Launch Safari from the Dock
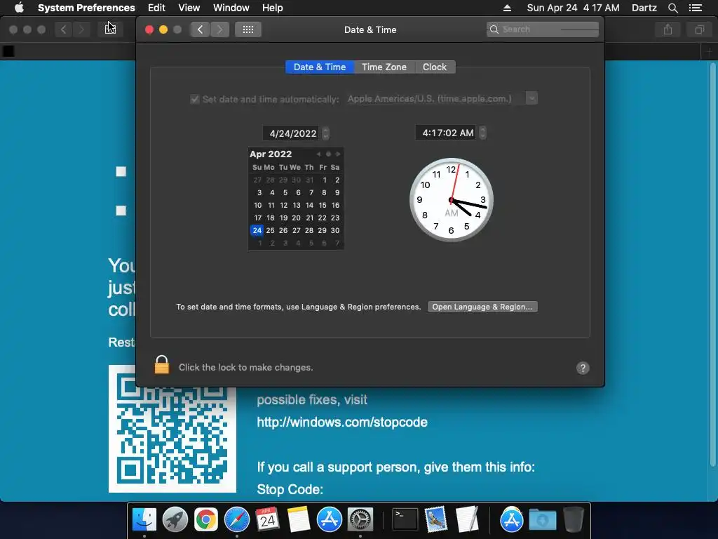Image resolution: width=718 pixels, height=539 pixels. 237,519
